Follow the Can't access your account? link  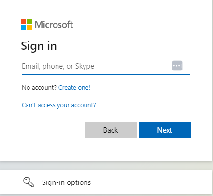[59, 105]
